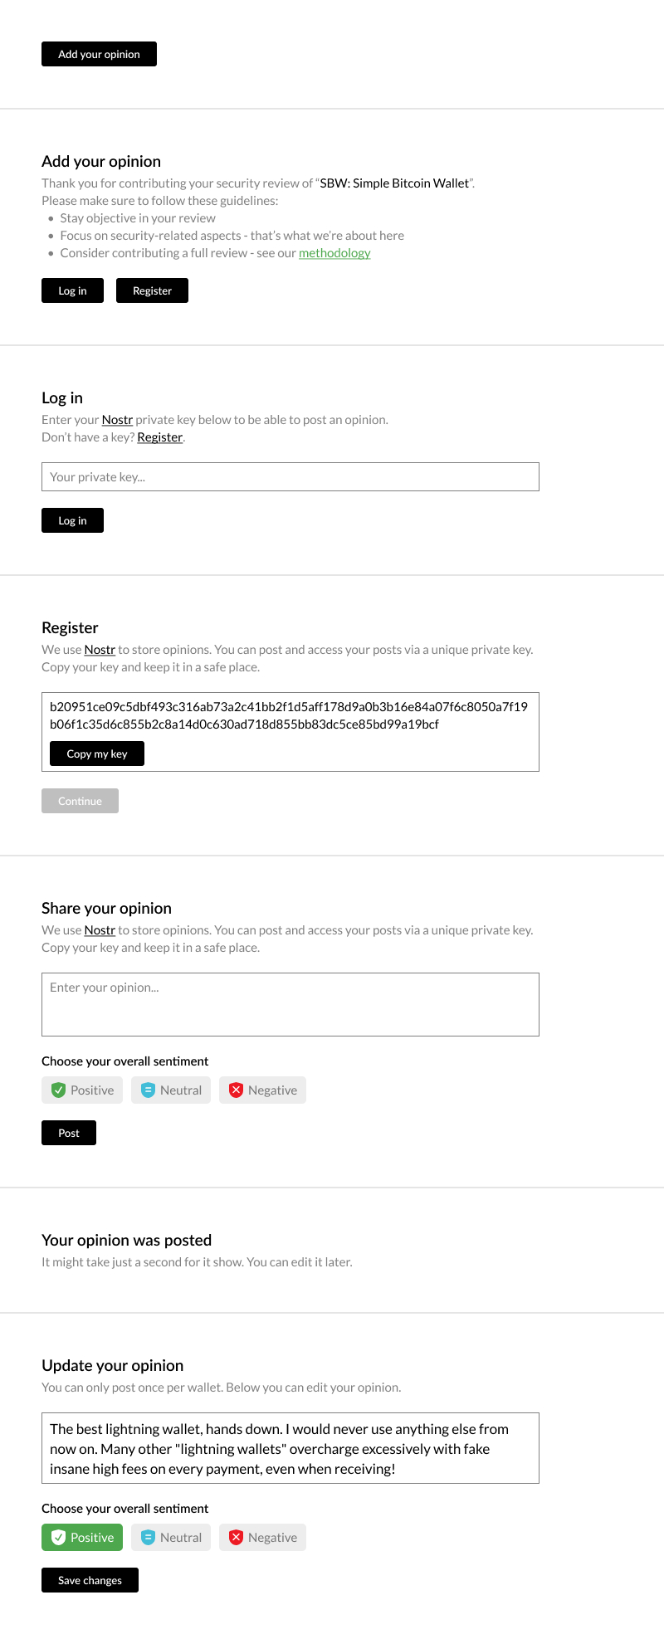Click the private key input field
Image resolution: width=664 pixels, height=1634 pixels.
click(x=290, y=476)
